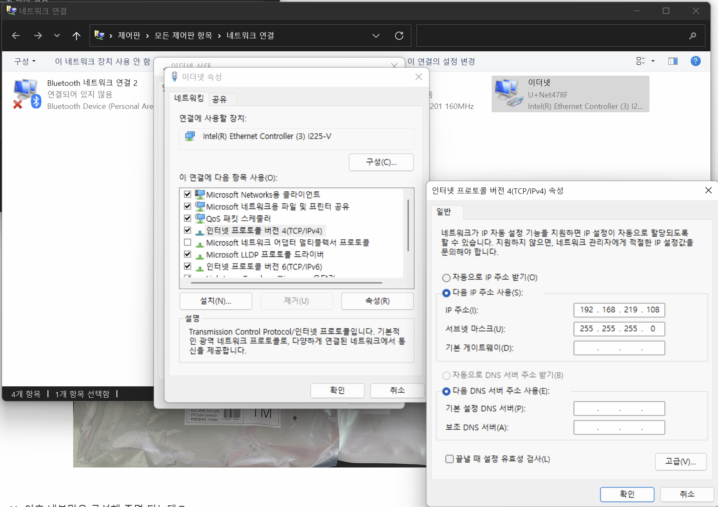Click the search magnifier icon
718x507 pixels.
coord(692,36)
